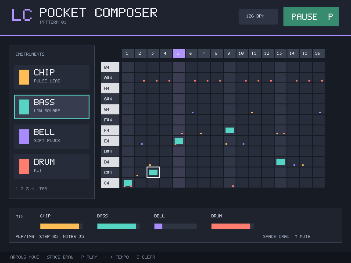Image resolution: width=351 pixels, height=263 pixels.
Task: Click the - + TEMPO hint in footer
Action: click(x=117, y=257)
